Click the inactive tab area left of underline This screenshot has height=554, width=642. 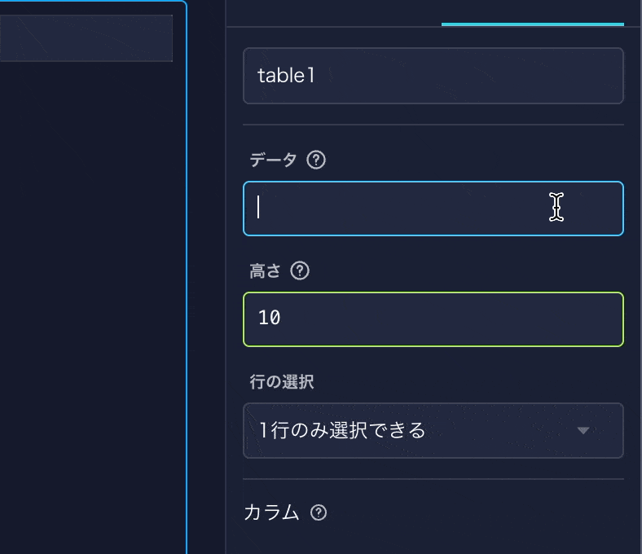334,13
